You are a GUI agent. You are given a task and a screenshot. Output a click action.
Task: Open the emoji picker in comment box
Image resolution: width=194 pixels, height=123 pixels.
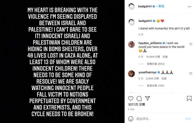[x=131, y=119]
